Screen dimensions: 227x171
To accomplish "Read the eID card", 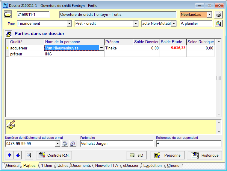I will point(136,155).
